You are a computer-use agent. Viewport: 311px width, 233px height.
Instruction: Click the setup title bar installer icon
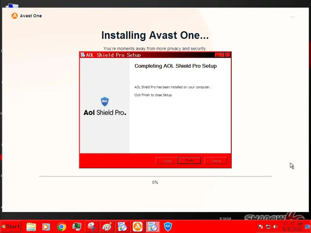click(x=83, y=55)
